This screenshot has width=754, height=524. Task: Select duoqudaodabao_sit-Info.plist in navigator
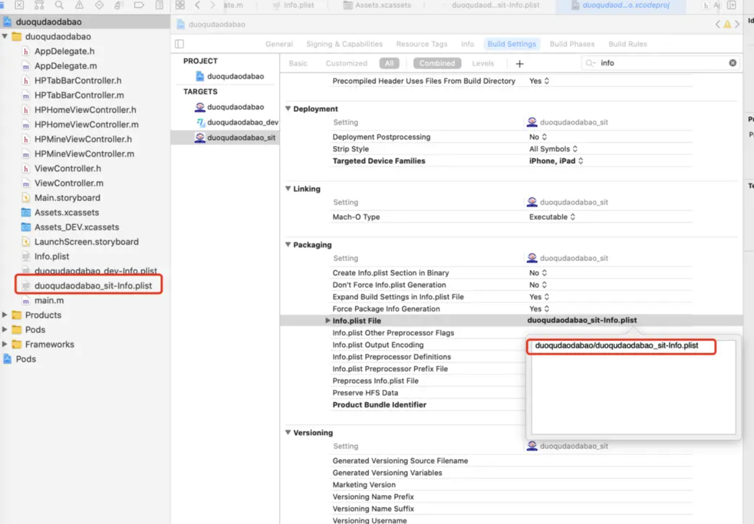[x=94, y=286]
